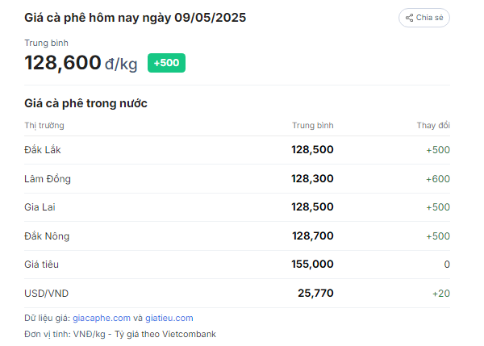484x346 pixels.
Task: Click the 128,600 average price figure
Action: click(x=63, y=63)
